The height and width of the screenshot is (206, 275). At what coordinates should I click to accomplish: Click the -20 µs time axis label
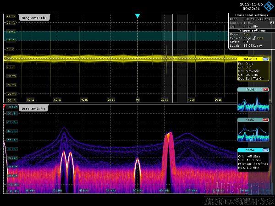coord(111,100)
